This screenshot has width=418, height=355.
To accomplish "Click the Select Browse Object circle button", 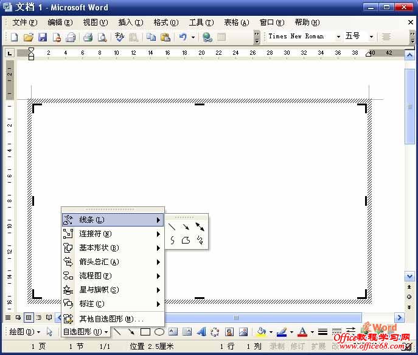I will coord(409,297).
